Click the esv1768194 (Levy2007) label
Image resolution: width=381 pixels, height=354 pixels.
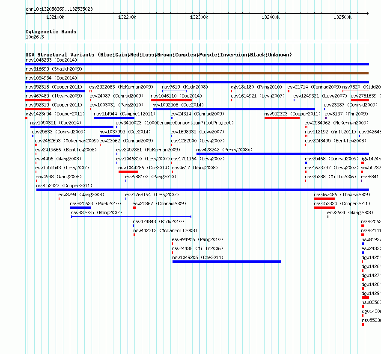[x=152, y=195]
